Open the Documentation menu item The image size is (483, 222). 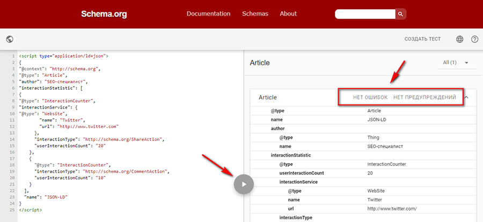tap(208, 14)
